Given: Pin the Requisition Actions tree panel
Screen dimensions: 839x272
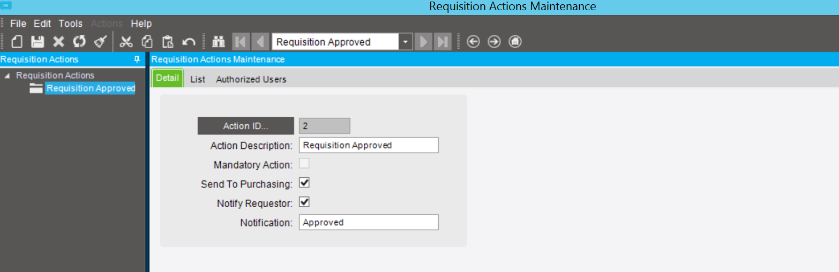Looking at the screenshot, I should click(137, 59).
